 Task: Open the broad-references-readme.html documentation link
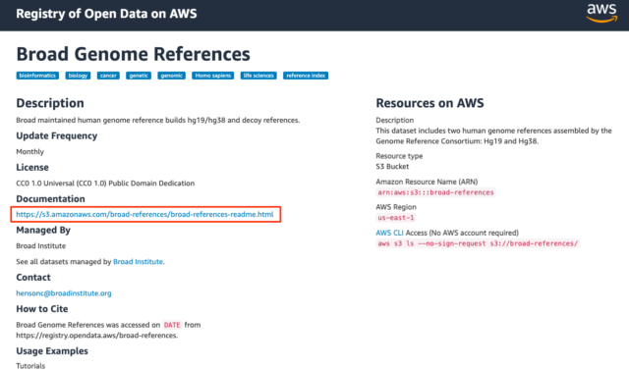144,214
